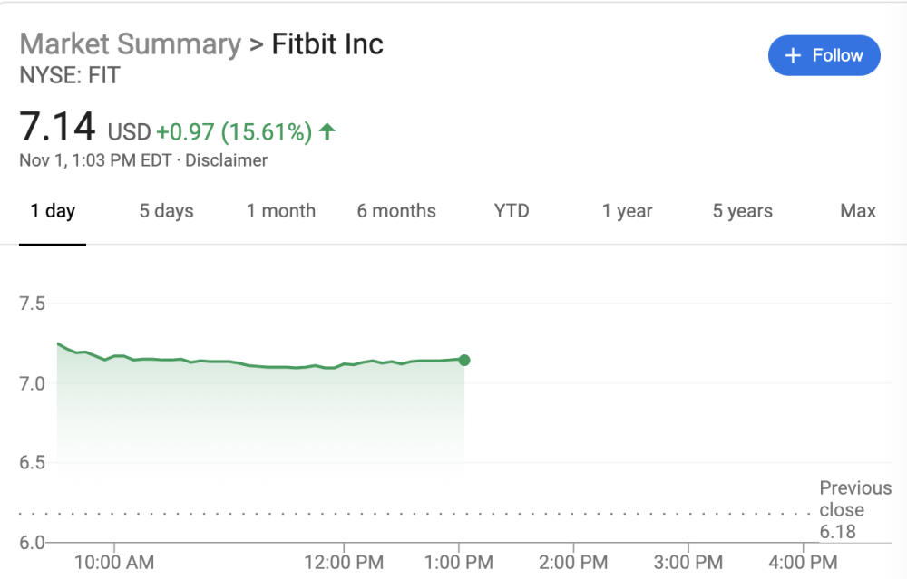Show the 6 months chart
The width and height of the screenshot is (907, 579).
click(396, 211)
